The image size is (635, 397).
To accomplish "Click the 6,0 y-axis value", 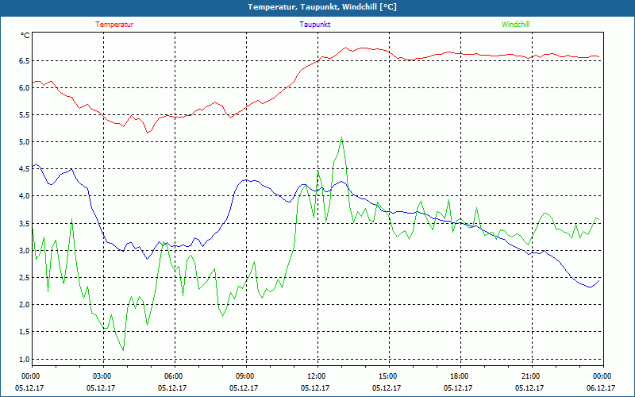I will click(x=25, y=87).
